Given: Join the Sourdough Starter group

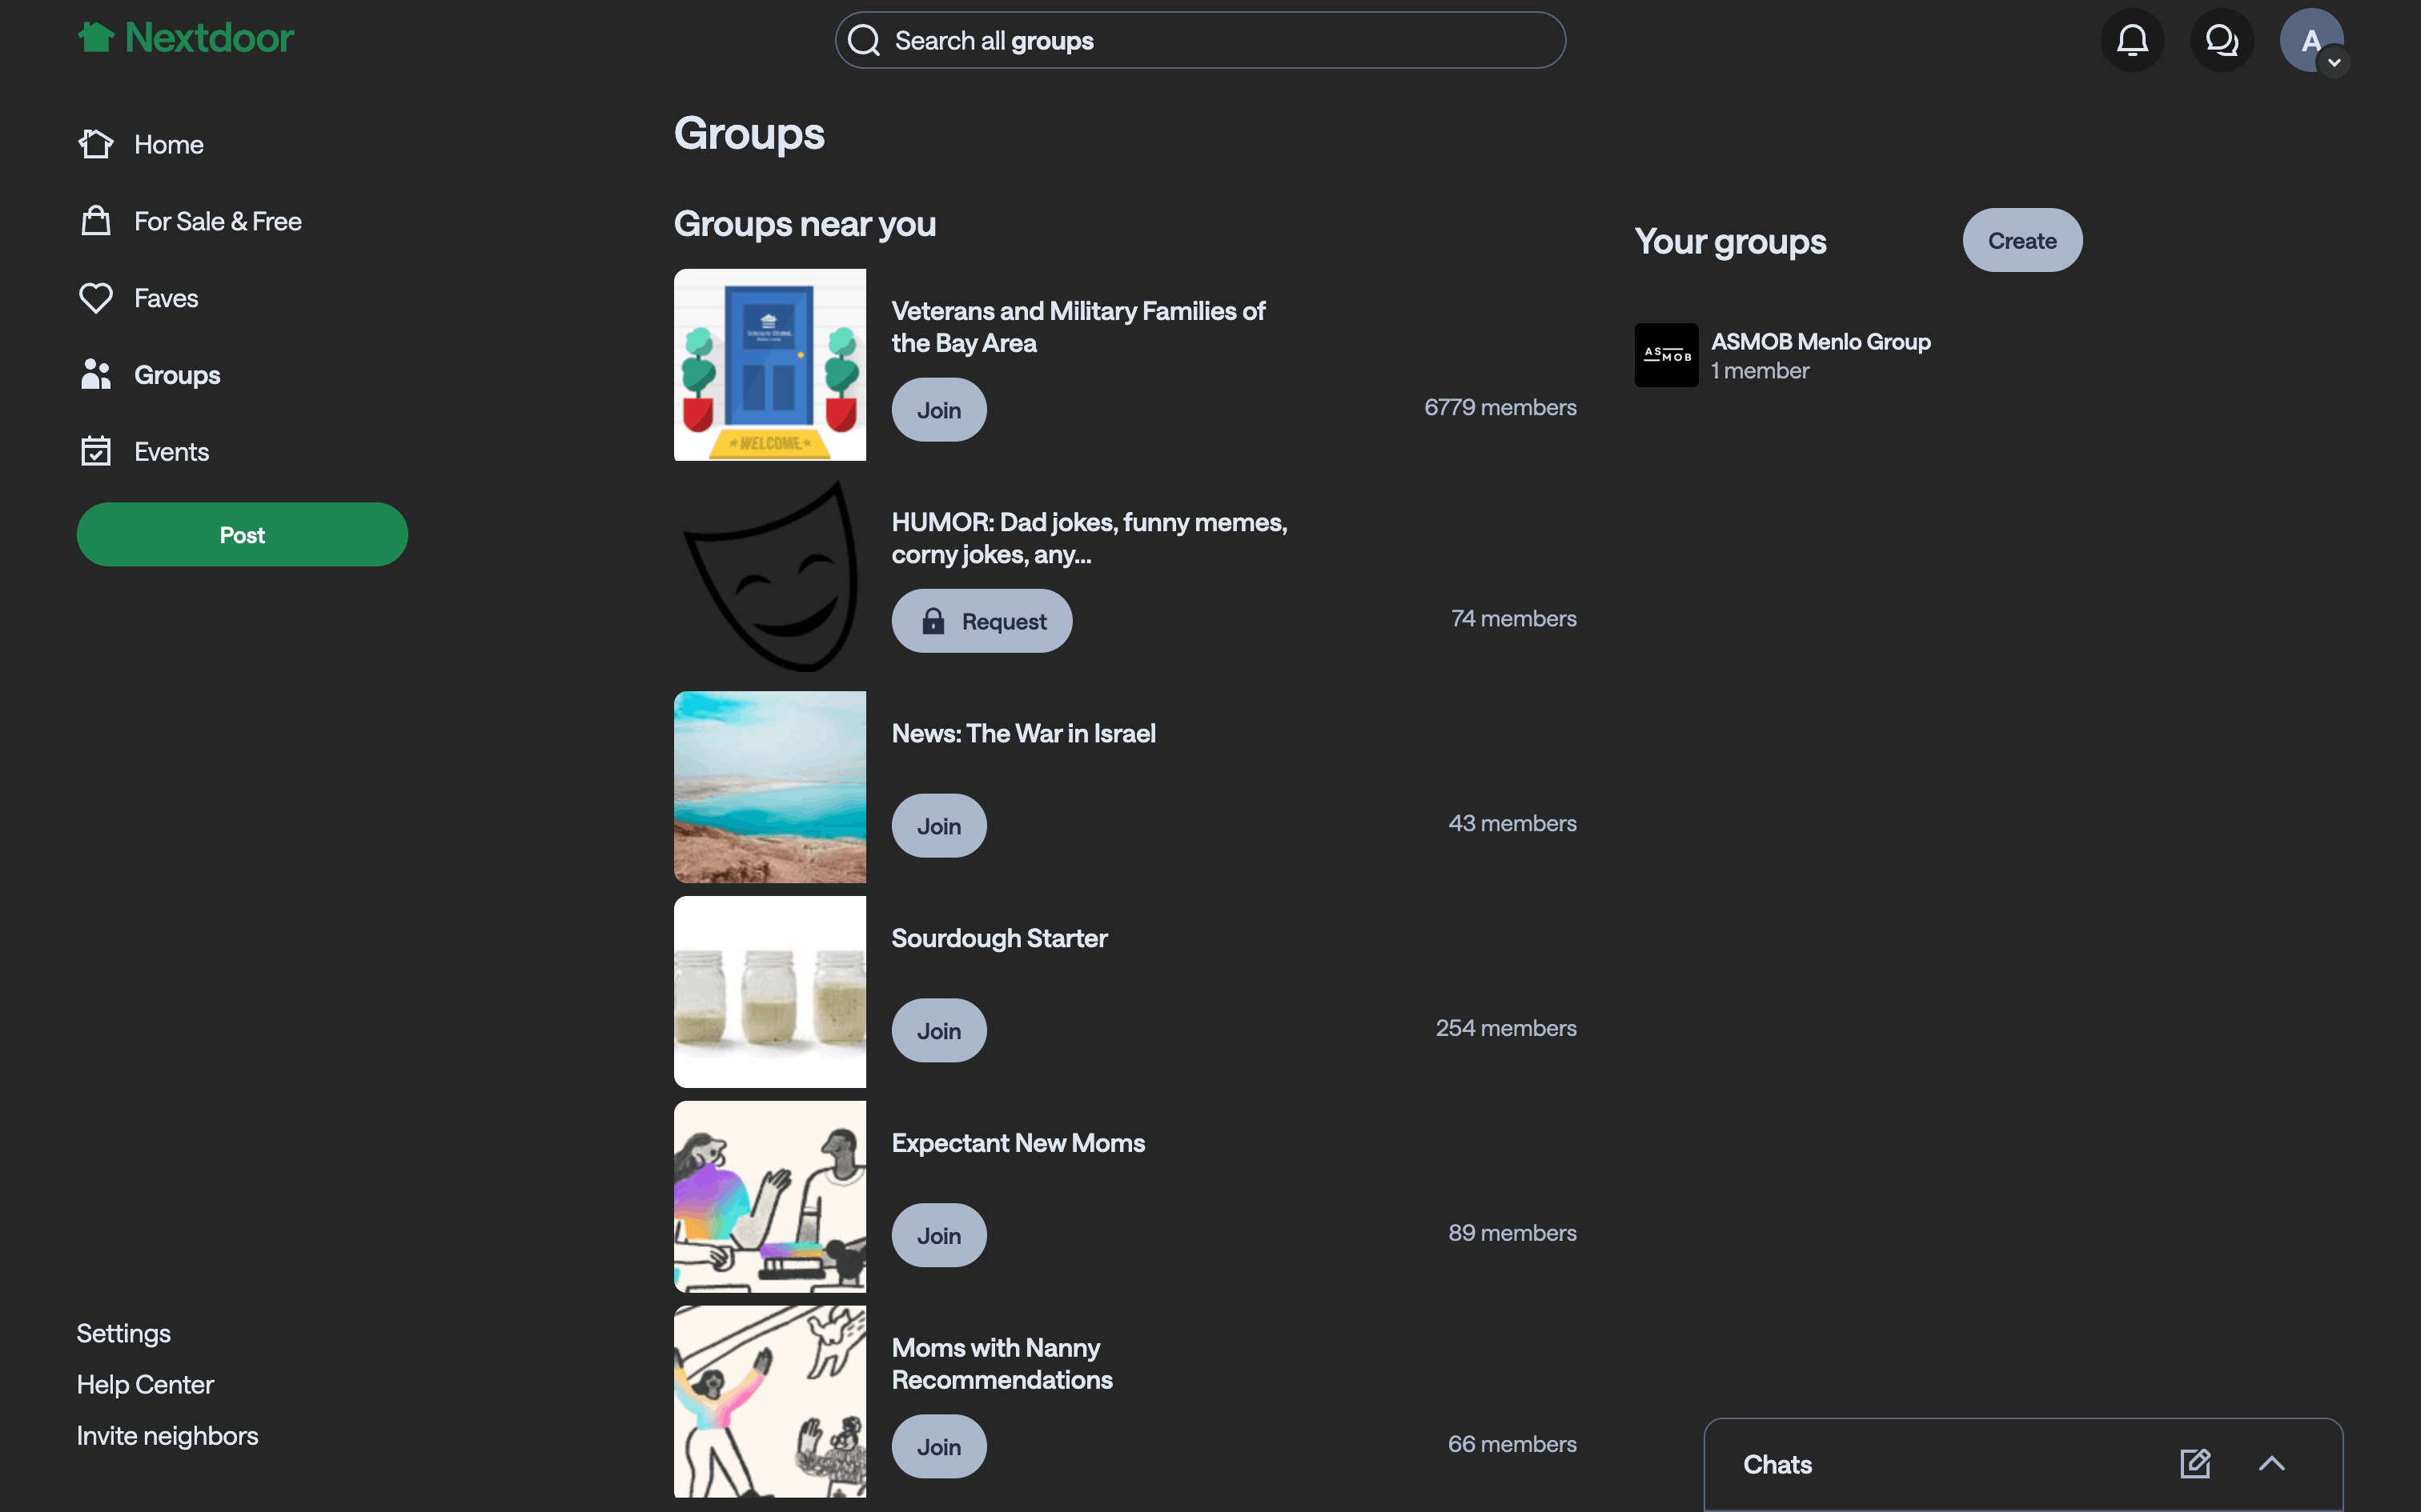Looking at the screenshot, I should (938, 1031).
